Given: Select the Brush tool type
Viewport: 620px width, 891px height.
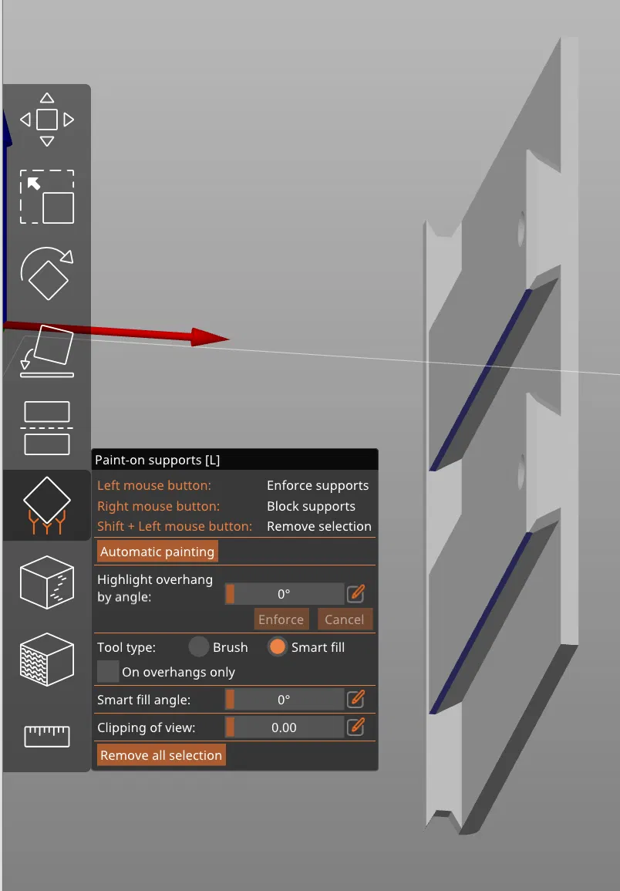Looking at the screenshot, I should 199,647.
